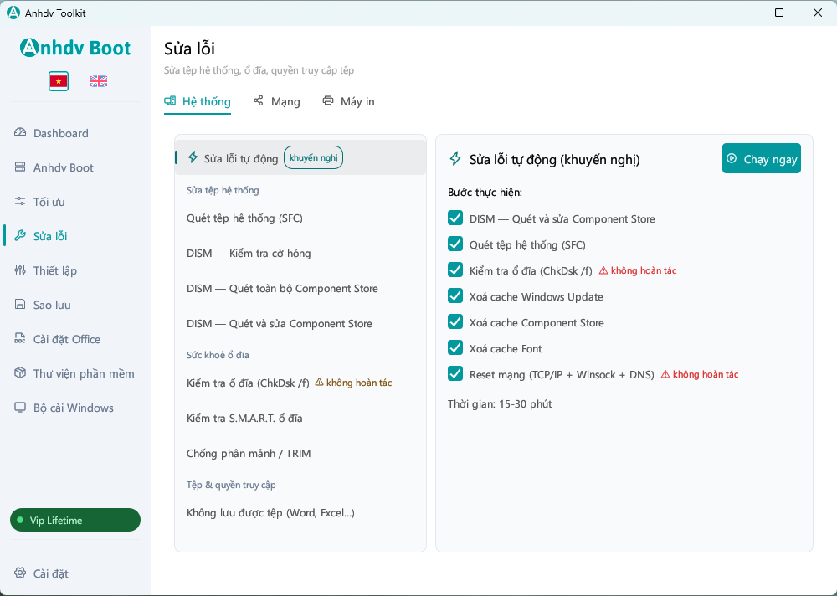Uncheck Xoá cache Font step
Screen dimensions: 837x596
455,347
